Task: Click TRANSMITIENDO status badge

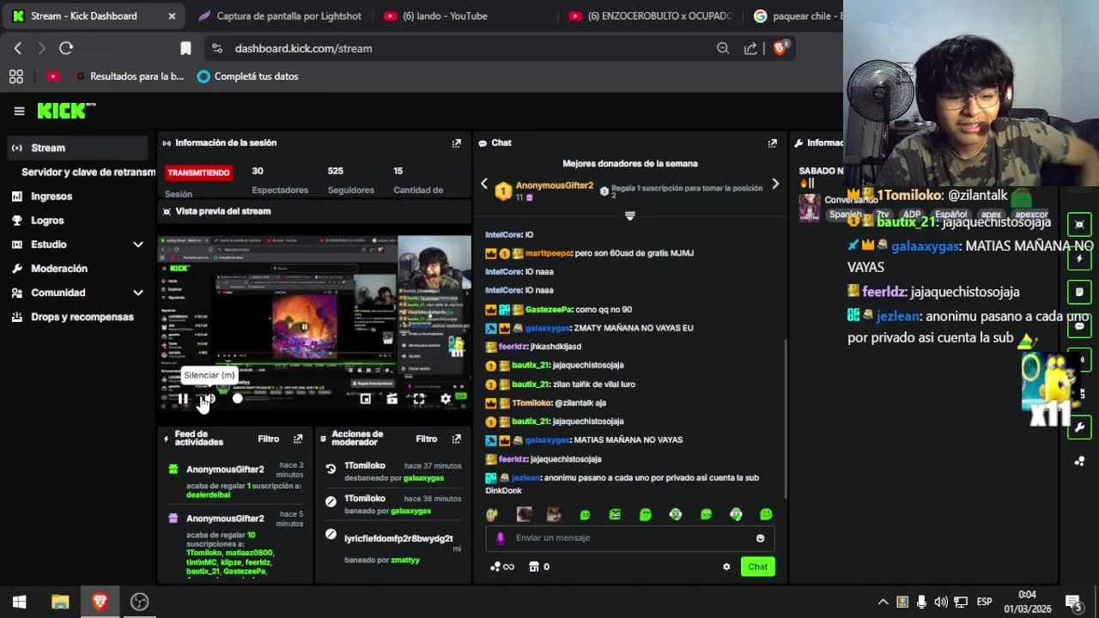Action: pyautogui.click(x=198, y=173)
